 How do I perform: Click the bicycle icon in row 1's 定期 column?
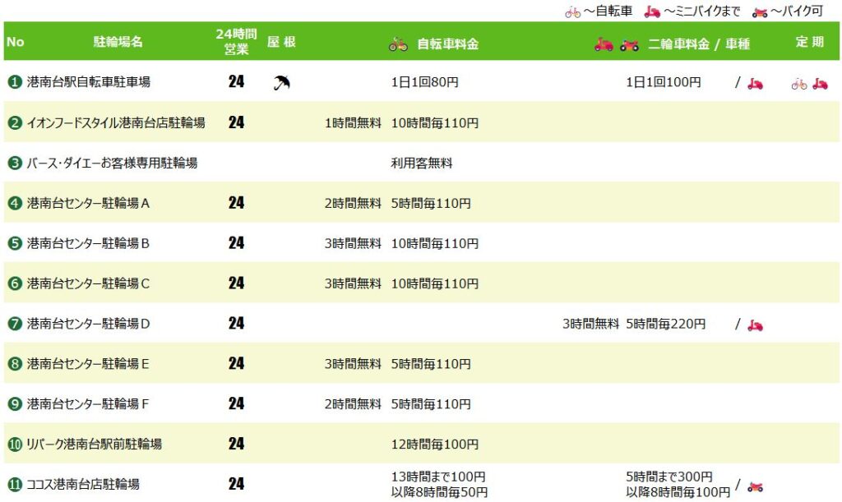799,84
